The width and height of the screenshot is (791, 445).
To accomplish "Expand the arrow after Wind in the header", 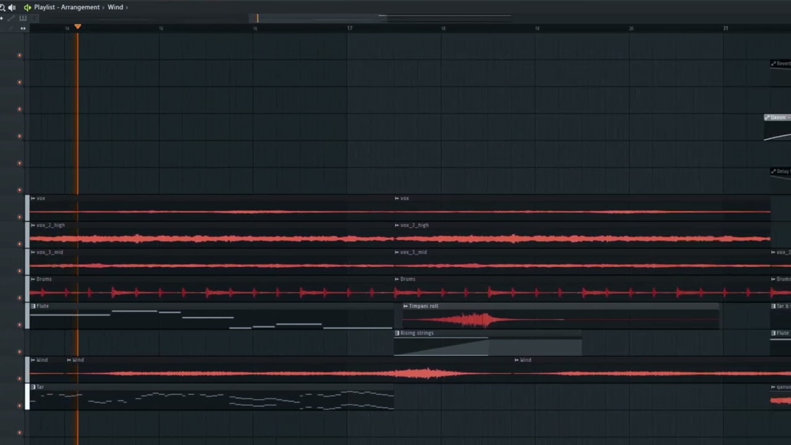I will click(127, 7).
